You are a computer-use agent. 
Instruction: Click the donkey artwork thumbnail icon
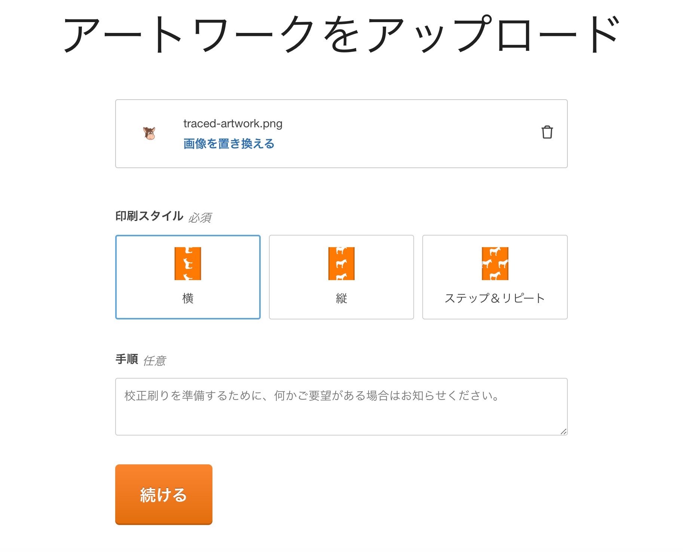click(x=148, y=133)
